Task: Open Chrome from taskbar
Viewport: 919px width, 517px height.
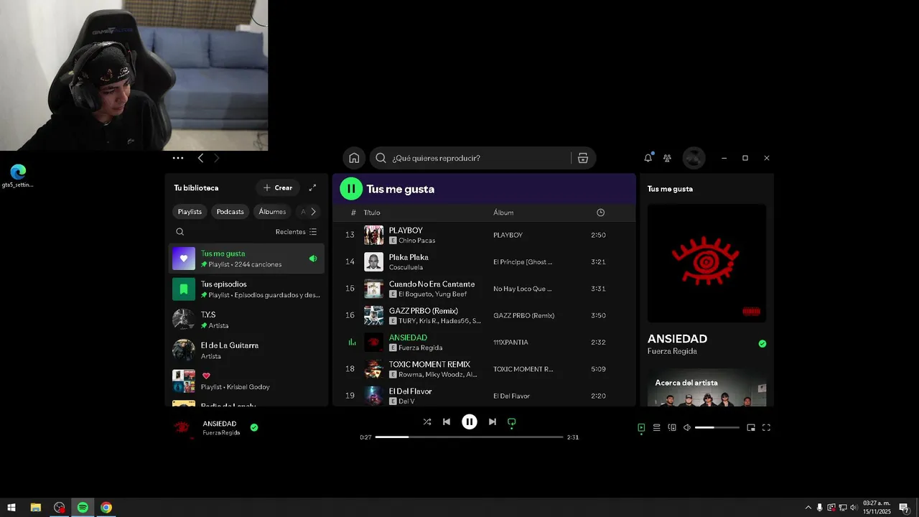Action: point(106,508)
